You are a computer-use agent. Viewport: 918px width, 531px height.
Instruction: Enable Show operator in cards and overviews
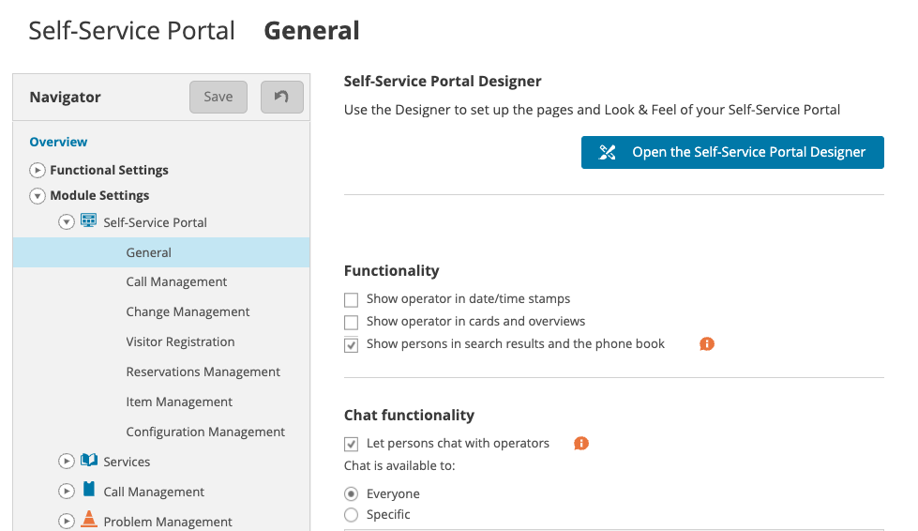(x=352, y=323)
